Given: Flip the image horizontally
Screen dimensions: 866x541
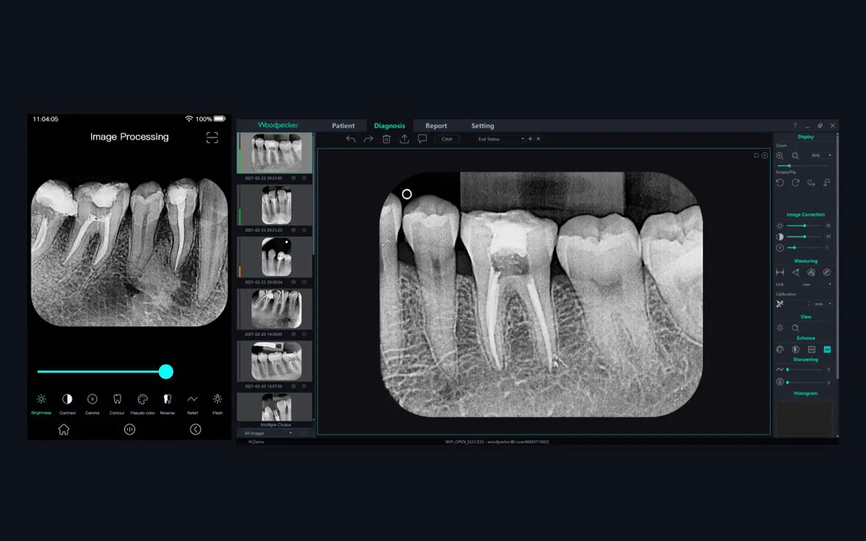Looking at the screenshot, I should pyautogui.click(x=811, y=183).
